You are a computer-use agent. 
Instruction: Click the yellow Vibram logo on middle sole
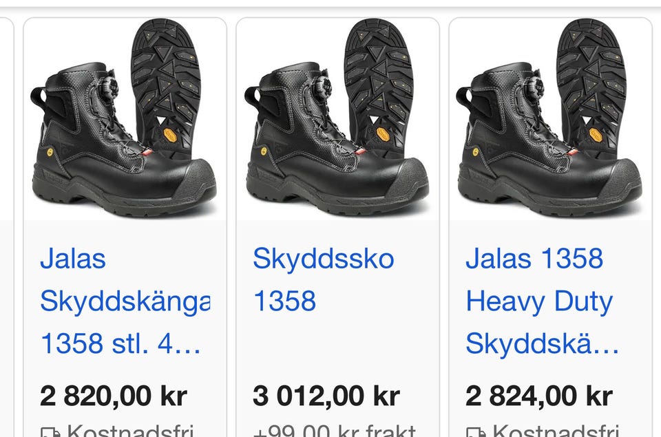(x=382, y=134)
